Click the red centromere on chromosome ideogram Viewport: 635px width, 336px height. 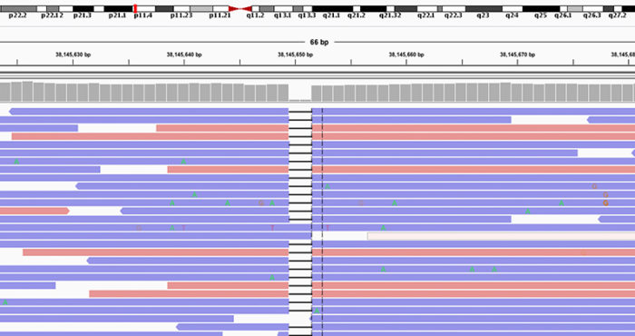240,8
